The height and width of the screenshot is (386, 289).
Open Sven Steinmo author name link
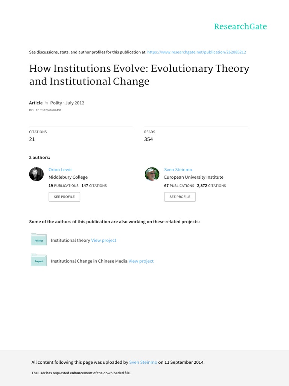(x=178, y=170)
